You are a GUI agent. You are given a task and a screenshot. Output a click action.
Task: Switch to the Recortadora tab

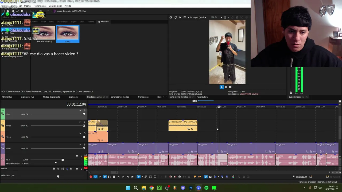[202, 97]
